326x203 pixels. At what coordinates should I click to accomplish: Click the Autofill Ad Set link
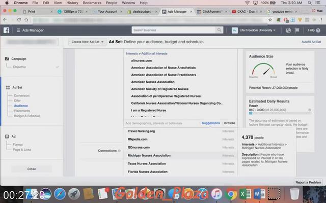[311, 42]
